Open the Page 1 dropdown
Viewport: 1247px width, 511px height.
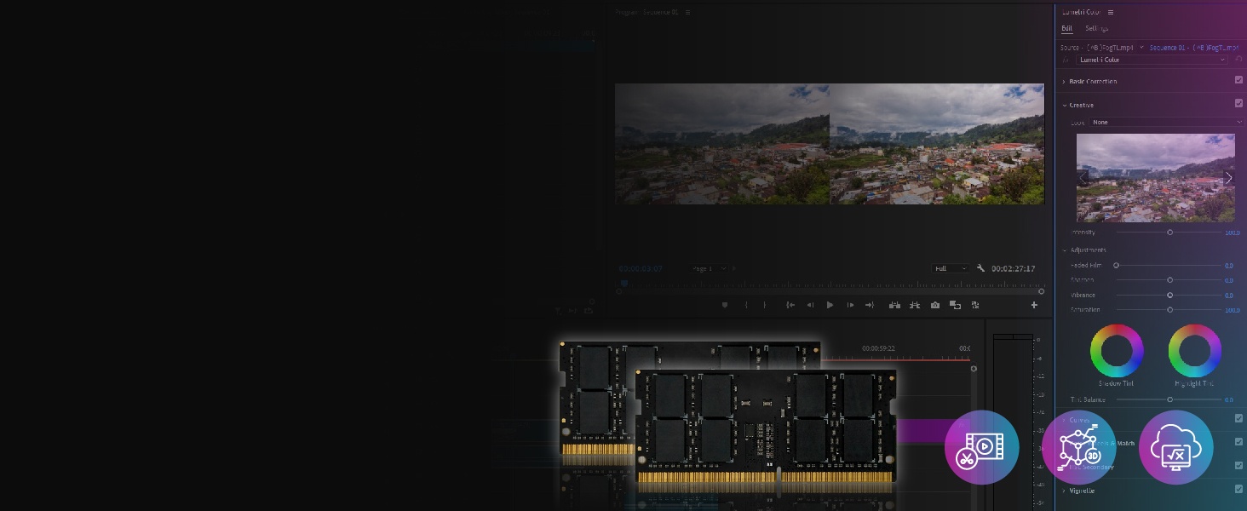(x=709, y=268)
